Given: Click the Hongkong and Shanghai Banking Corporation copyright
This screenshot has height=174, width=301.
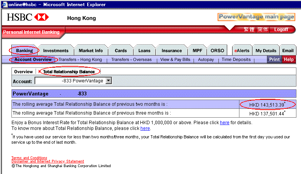Looking at the screenshot, I should [x=61, y=166].
